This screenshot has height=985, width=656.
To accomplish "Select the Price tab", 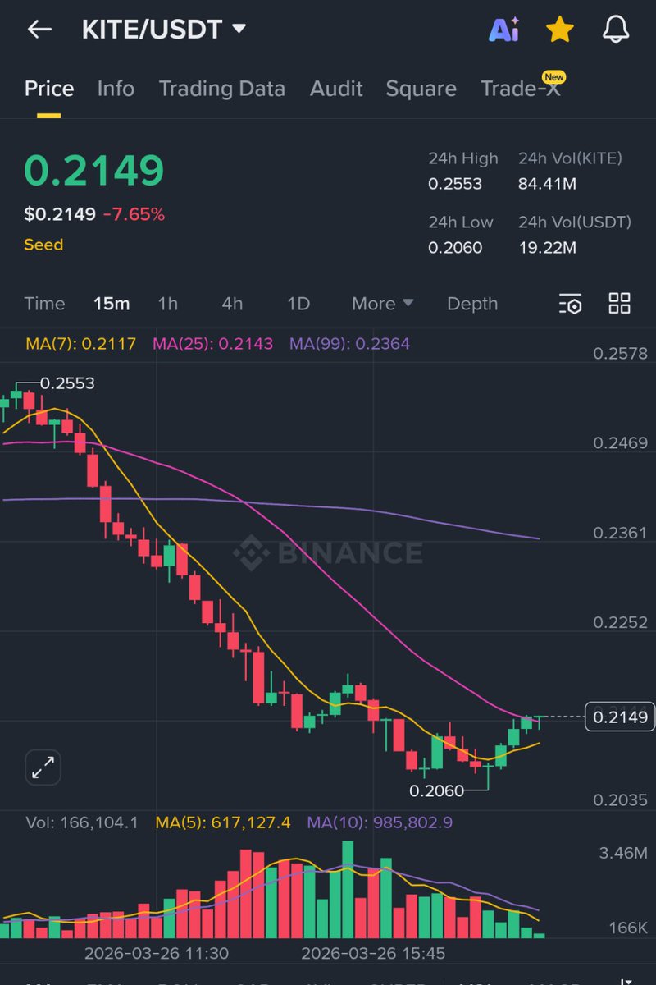I will point(49,89).
